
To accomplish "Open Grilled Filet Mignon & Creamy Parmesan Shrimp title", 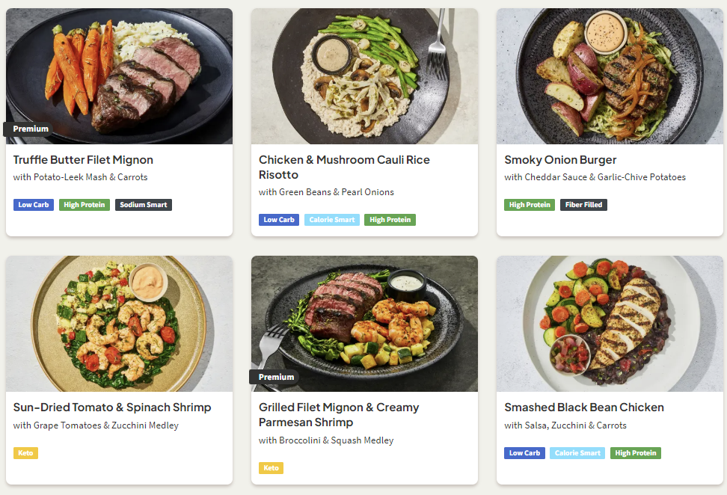I will 339,415.
